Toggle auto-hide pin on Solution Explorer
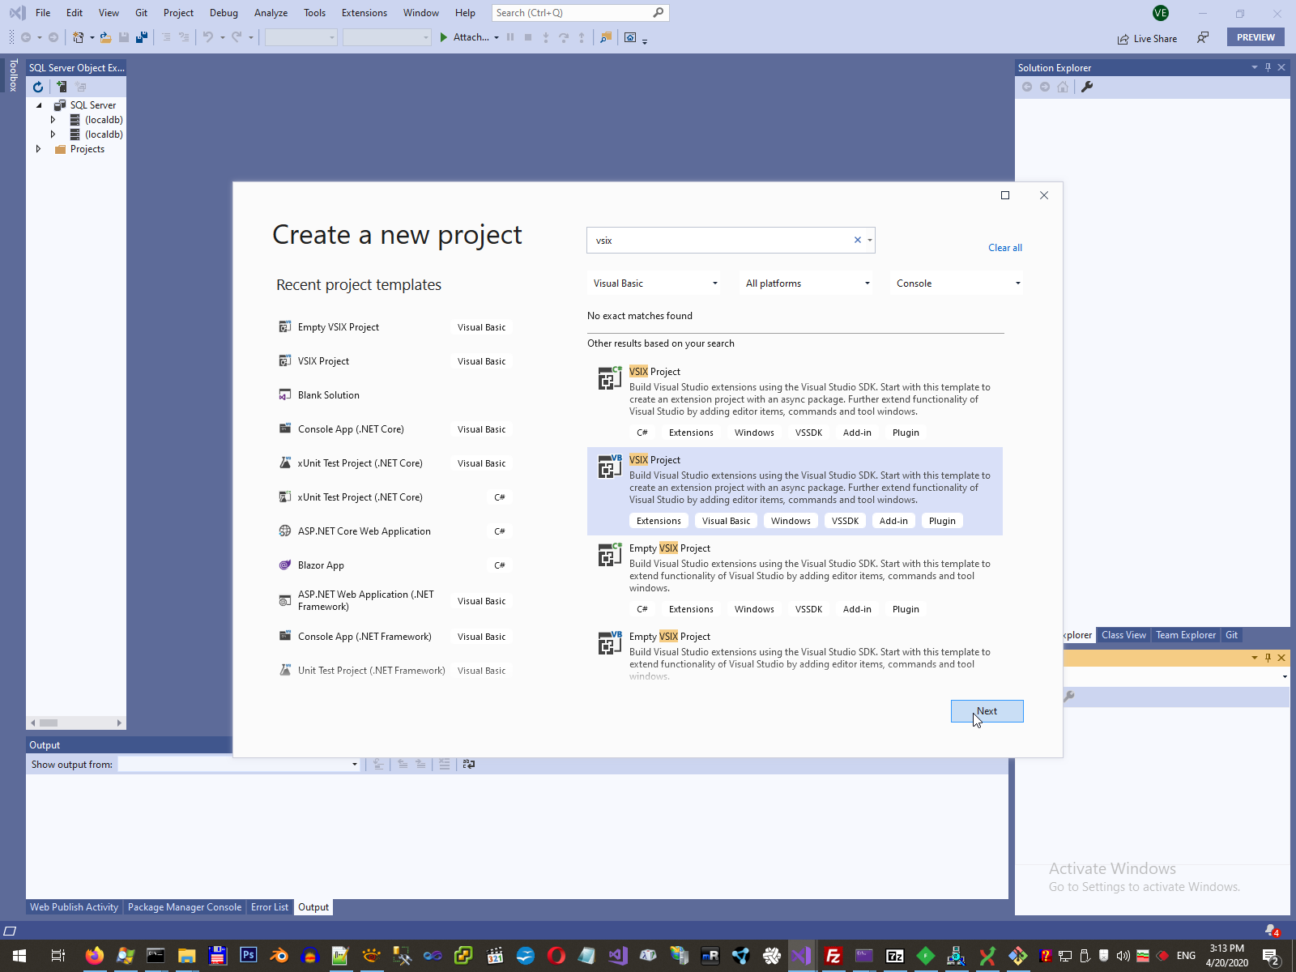This screenshot has width=1296, height=972. pos(1268,67)
